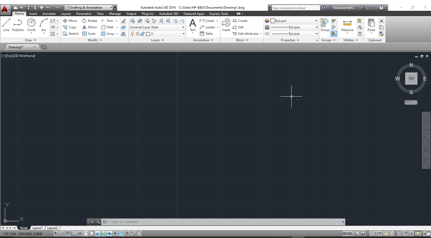Switch to the Layout1 tab
431x238 pixels.
tap(37, 228)
